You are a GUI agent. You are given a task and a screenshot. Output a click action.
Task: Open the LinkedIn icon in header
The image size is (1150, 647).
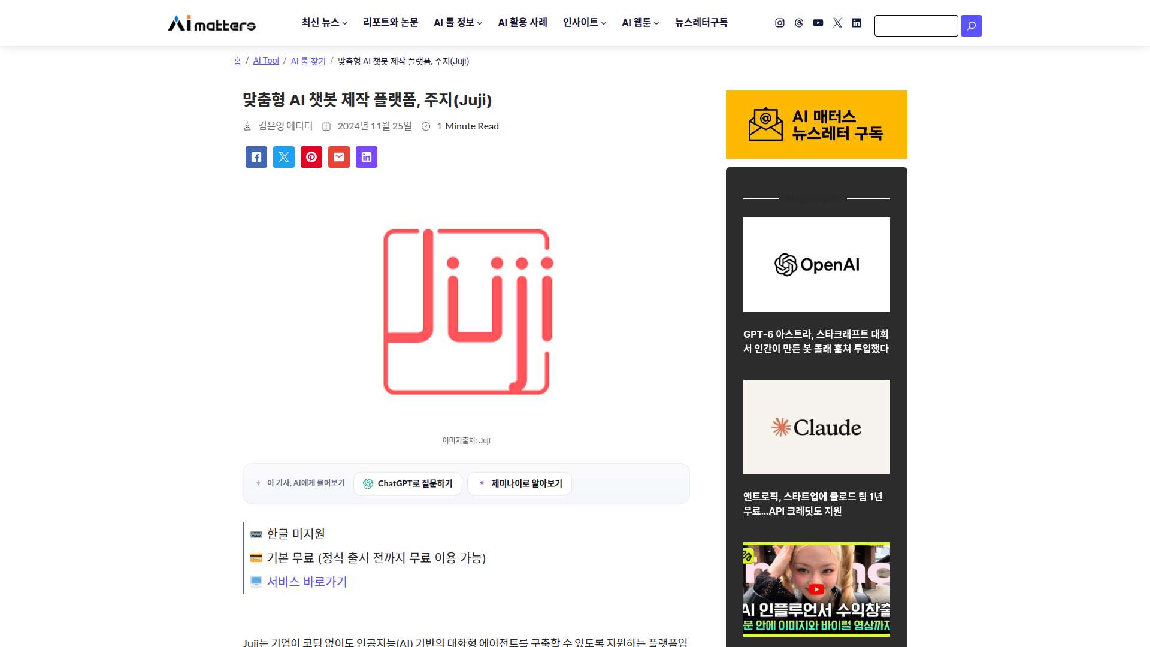[x=856, y=23]
